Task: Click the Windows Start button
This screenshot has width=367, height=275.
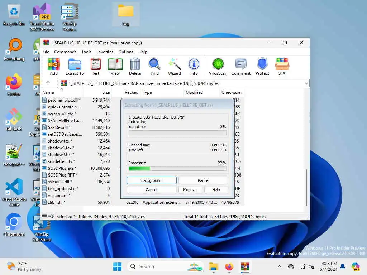Action: click(117, 266)
